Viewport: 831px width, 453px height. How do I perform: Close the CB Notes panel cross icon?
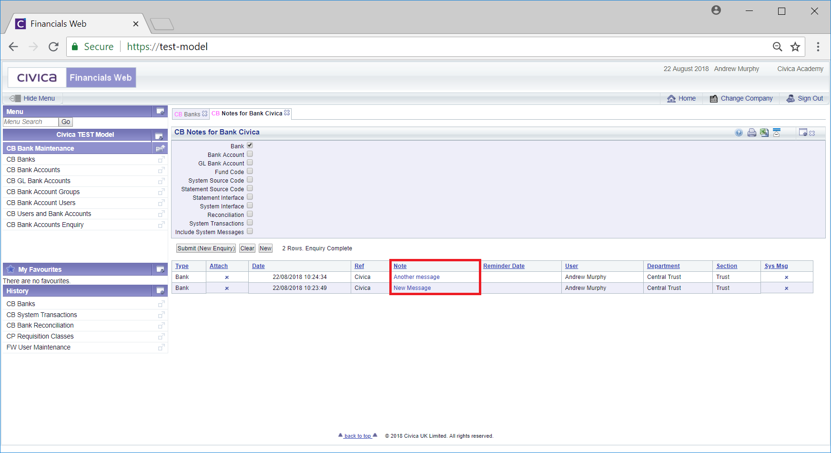[812, 133]
